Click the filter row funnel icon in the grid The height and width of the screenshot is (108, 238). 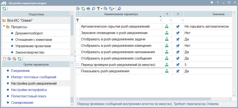click(x=78, y=20)
